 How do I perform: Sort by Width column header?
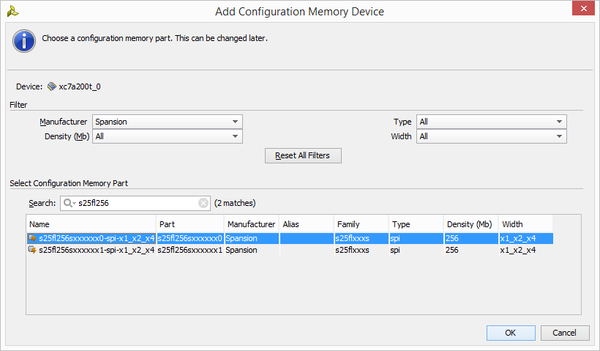coord(526,224)
